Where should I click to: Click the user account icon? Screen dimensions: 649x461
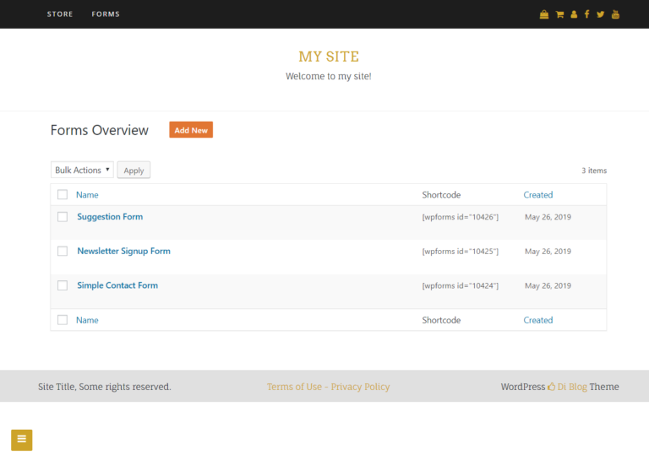pyautogui.click(x=574, y=14)
